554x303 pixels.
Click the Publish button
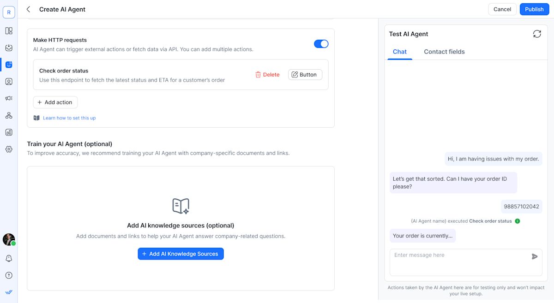click(x=534, y=9)
